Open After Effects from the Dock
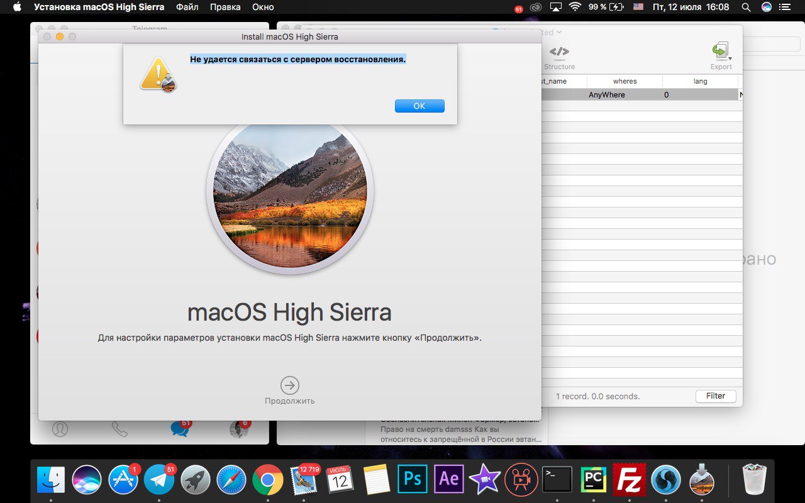Viewport: 805px width, 503px height. tap(448, 480)
